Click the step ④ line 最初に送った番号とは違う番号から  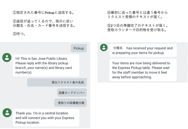point(138,13)
